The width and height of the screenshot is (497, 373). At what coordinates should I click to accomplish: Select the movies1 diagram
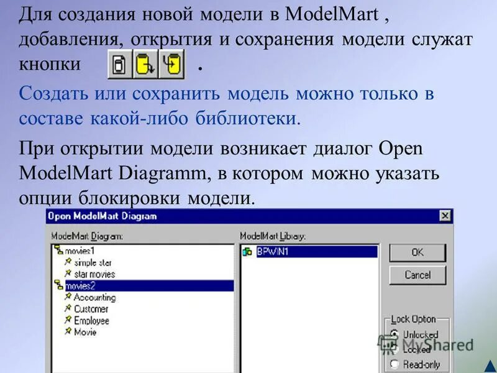80,251
